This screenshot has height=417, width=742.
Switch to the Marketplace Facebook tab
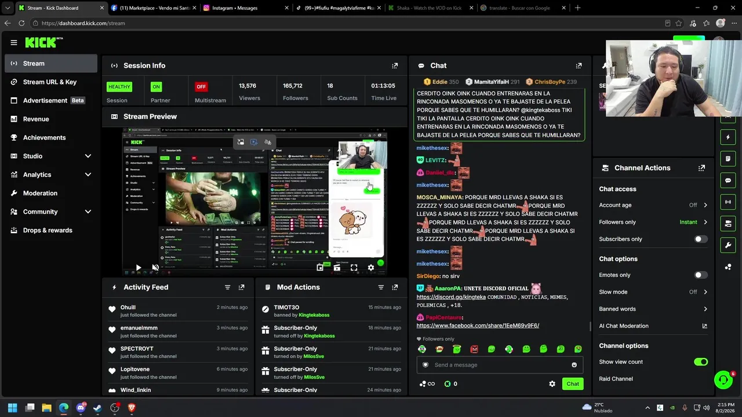pyautogui.click(x=153, y=8)
